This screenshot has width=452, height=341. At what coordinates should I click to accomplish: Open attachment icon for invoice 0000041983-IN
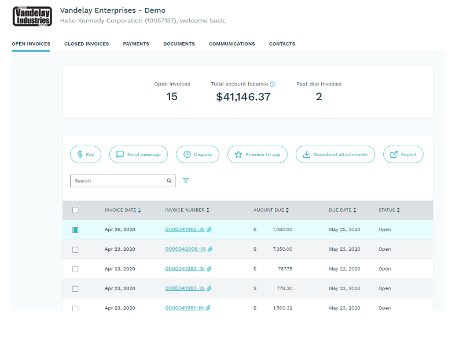pos(210,269)
